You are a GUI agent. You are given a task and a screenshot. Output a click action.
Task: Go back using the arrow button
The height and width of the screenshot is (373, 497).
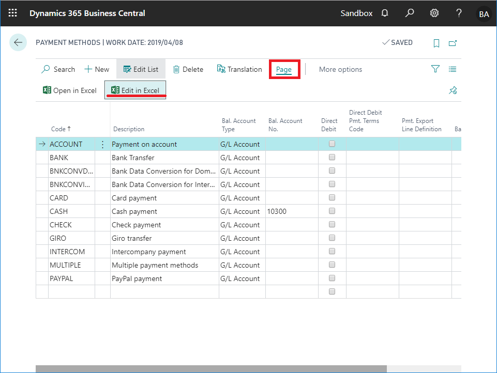tap(18, 42)
